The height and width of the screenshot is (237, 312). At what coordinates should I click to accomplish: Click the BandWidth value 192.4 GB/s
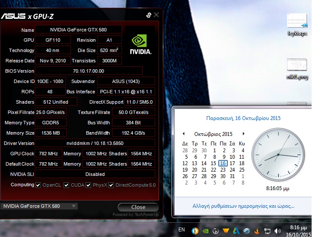coord(133,133)
